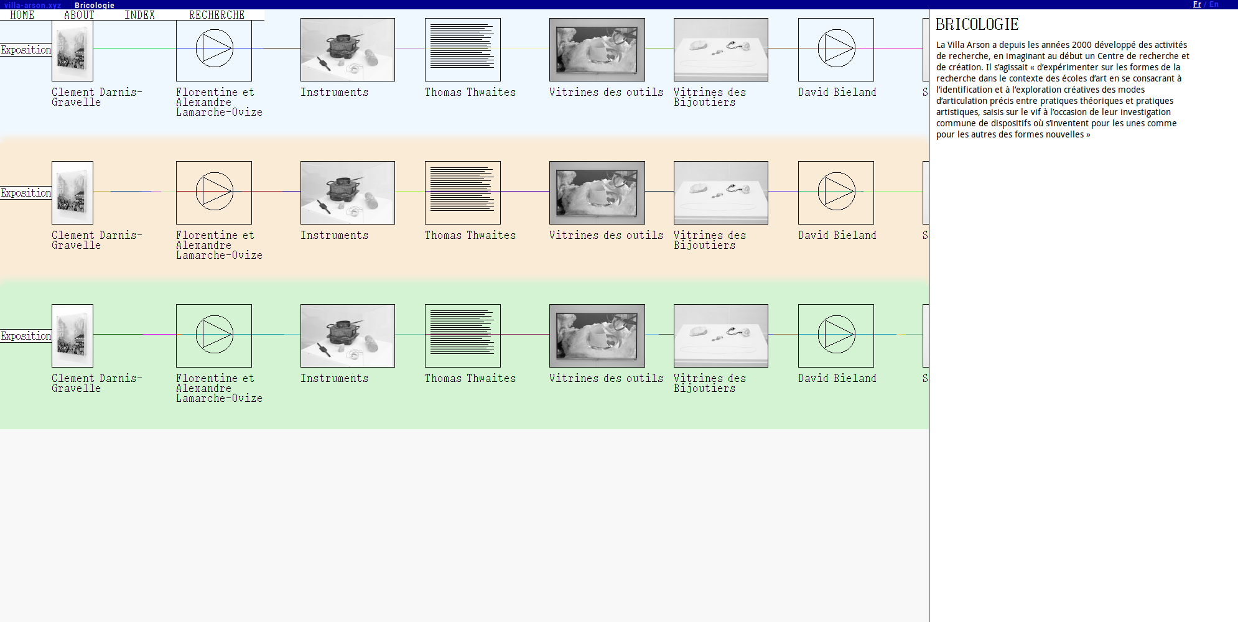1238x622 pixels.
Task: Play David Bieland video in green row
Action: [836, 335]
